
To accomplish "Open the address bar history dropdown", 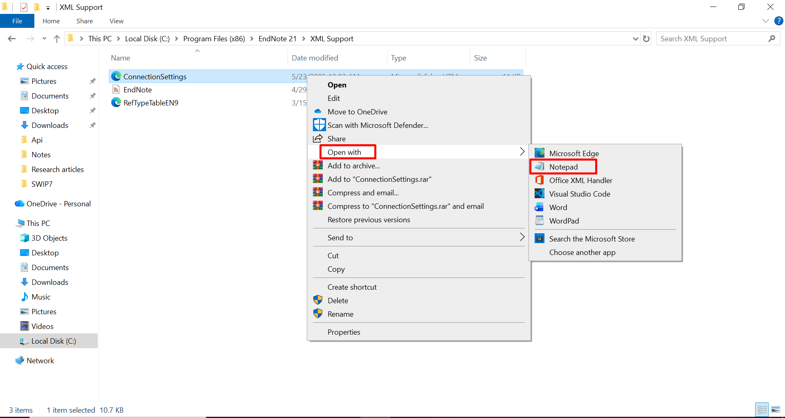I will (x=635, y=39).
